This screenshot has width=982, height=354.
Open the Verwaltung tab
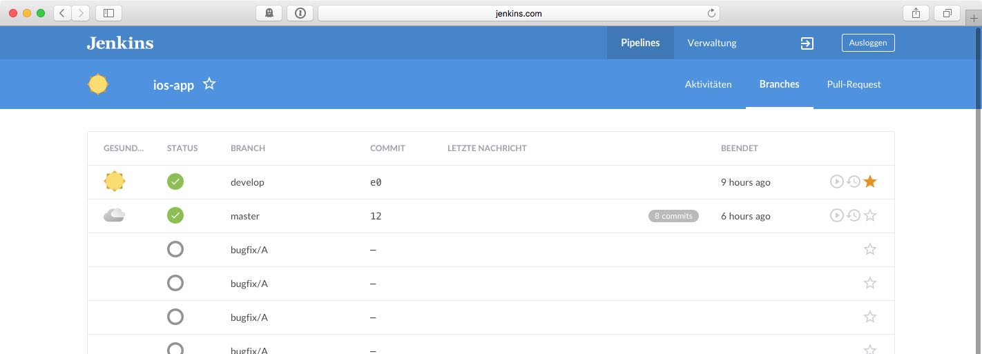tap(712, 43)
